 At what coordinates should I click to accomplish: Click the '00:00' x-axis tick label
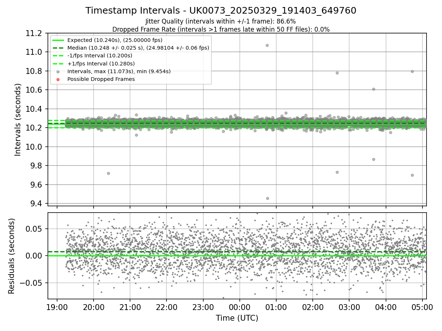tap(240, 307)
